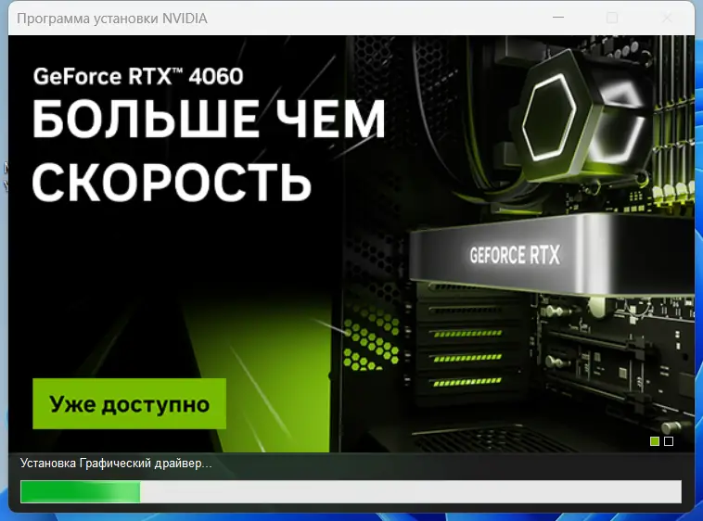
Task: Click the "СКОРОСТЬ" headline line
Action: pos(172,182)
